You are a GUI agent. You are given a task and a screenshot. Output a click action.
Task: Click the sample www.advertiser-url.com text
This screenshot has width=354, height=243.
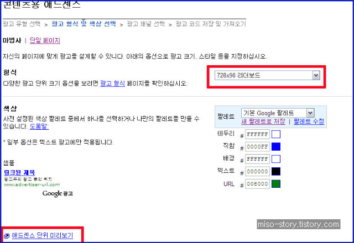(32, 184)
